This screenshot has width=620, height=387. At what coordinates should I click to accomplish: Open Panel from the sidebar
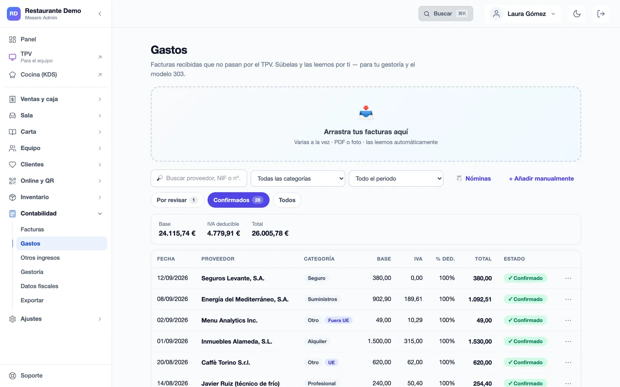coord(56,39)
